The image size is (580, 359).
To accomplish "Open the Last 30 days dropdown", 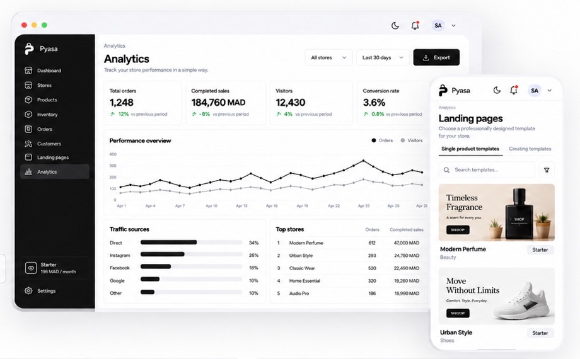I will pos(383,58).
